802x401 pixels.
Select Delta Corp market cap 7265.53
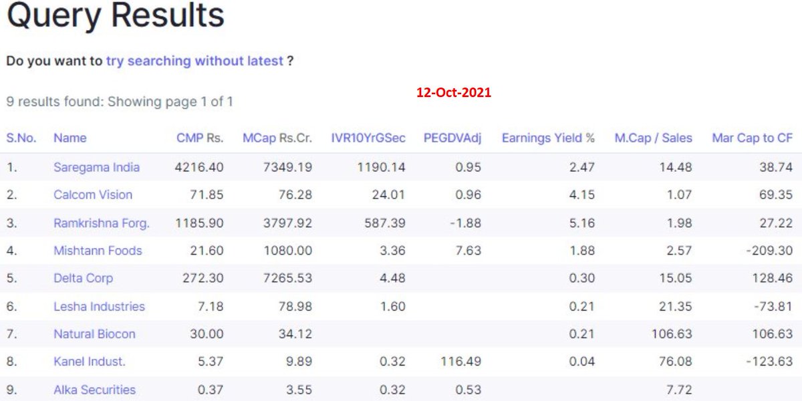click(287, 278)
